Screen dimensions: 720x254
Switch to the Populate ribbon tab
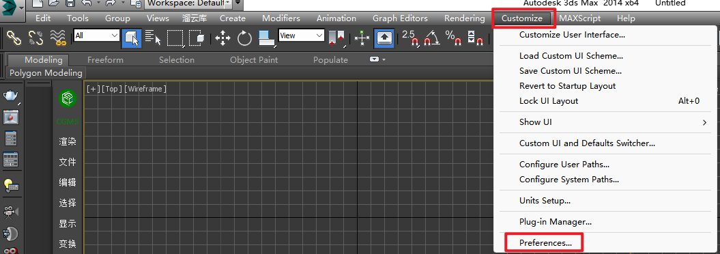tap(330, 59)
